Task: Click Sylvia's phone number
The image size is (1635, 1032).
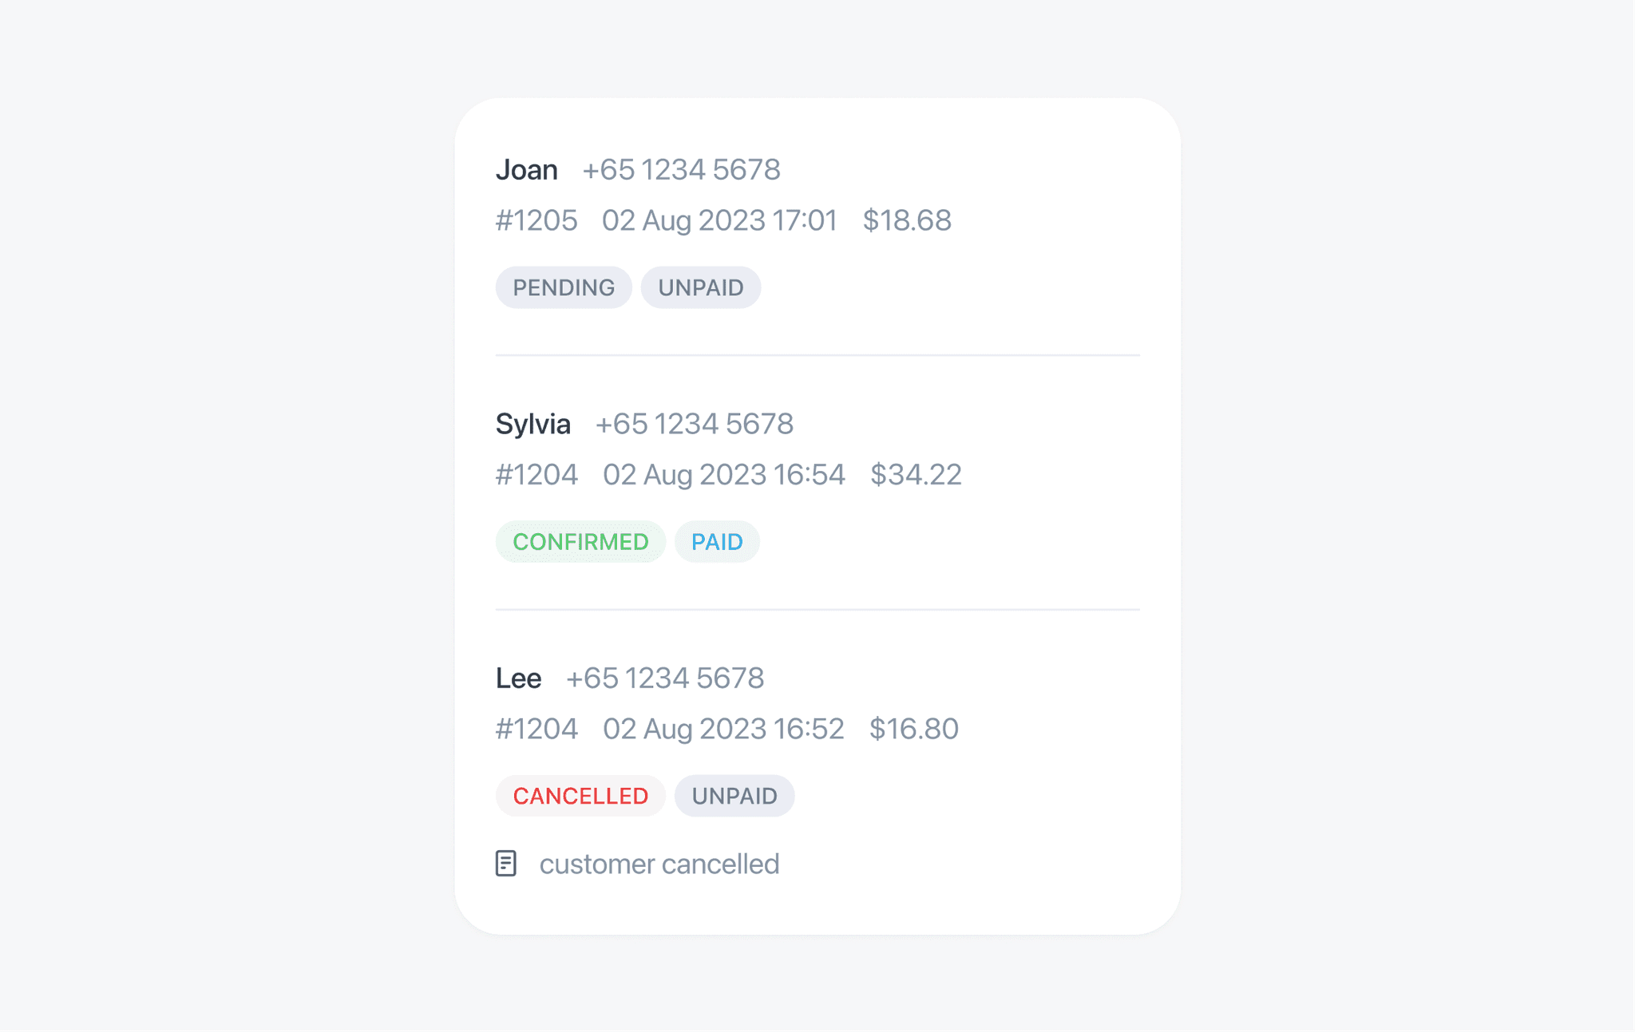Action: pyautogui.click(x=695, y=424)
